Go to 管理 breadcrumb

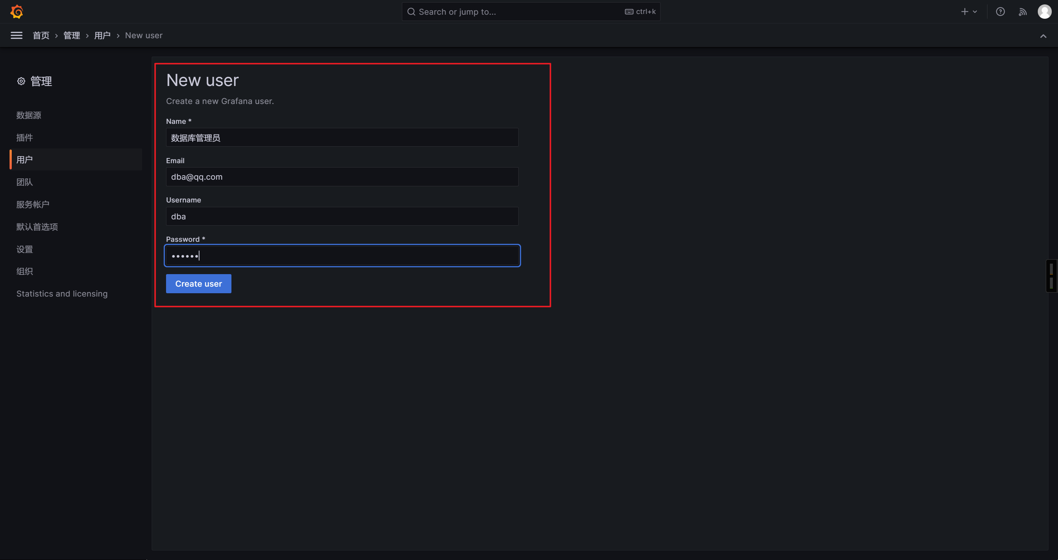tap(72, 35)
